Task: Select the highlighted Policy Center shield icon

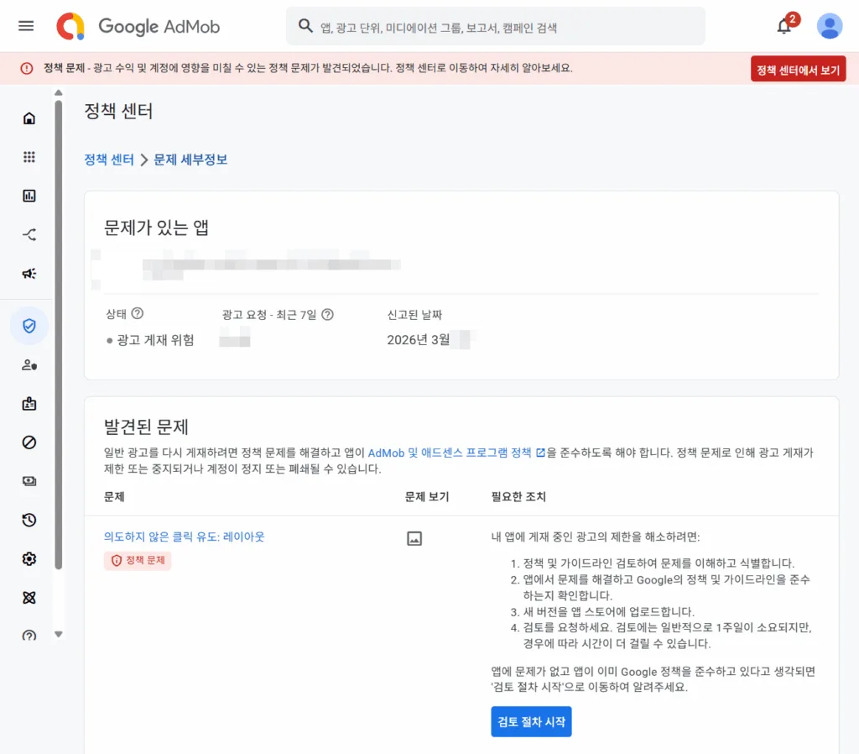Action: [x=29, y=326]
